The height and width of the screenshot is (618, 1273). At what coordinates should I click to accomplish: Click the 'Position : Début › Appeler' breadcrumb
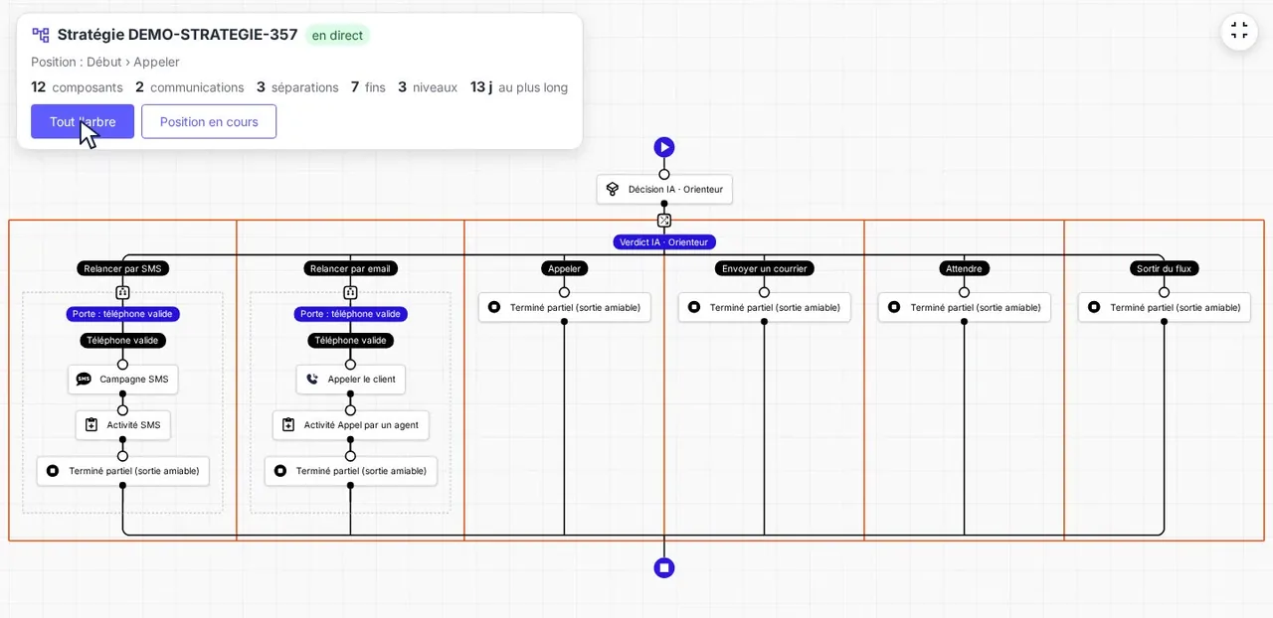pos(105,62)
